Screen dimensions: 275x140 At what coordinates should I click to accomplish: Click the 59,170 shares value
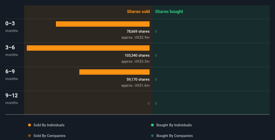(138, 79)
